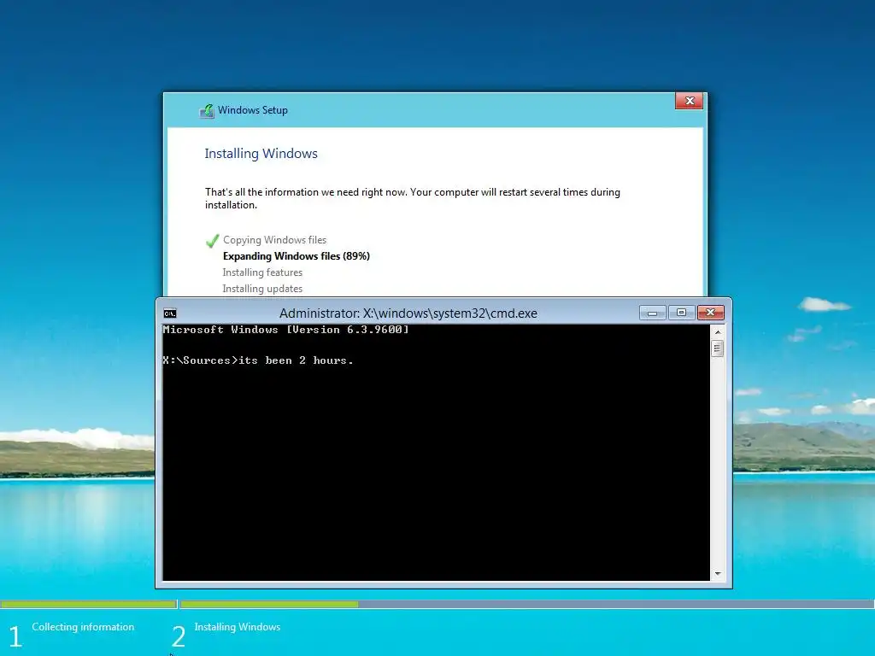
Task: Click the 'Windows Setup' title text
Action: tap(253, 110)
